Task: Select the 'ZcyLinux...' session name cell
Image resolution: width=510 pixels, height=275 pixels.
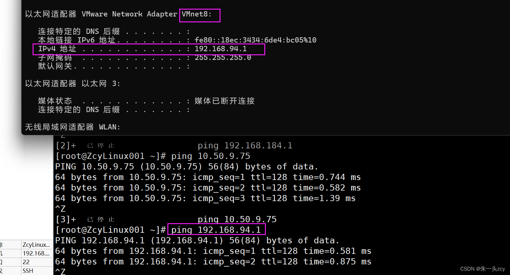Action: [36, 245]
